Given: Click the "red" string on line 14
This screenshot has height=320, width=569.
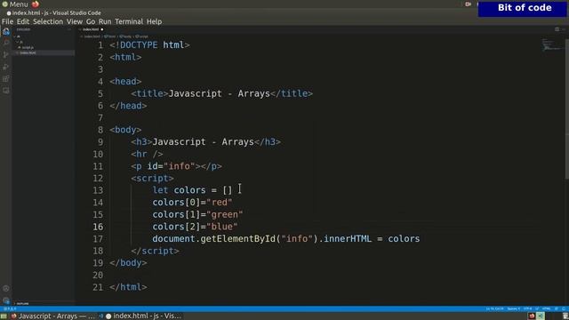Looking at the screenshot, I should tap(220, 203).
